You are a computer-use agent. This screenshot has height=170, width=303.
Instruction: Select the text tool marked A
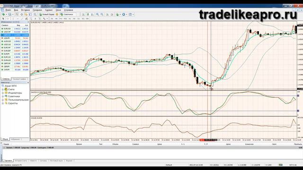tap(35, 19)
